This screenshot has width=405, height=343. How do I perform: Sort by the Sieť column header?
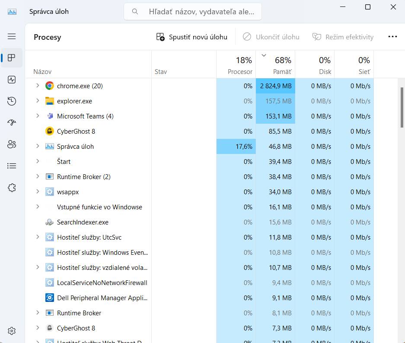[354, 64]
